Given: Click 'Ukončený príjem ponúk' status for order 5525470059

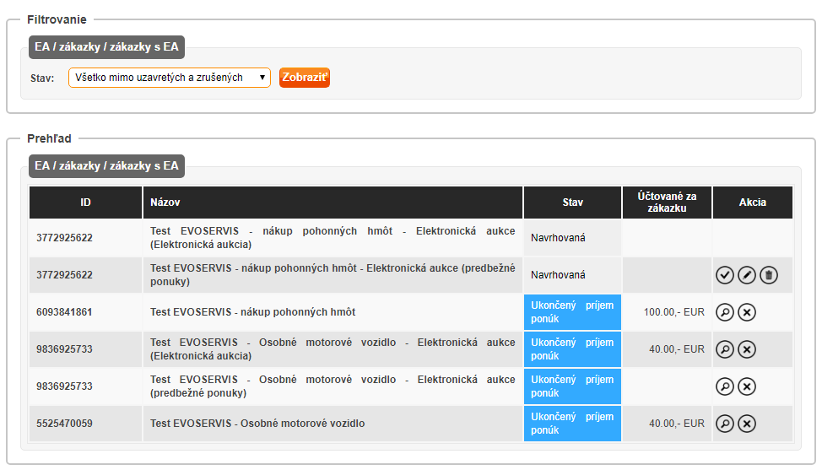Looking at the screenshot, I should point(572,424).
